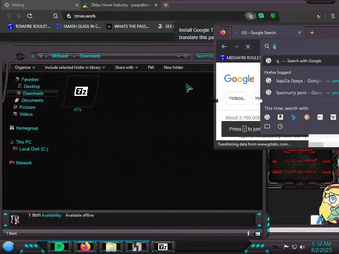Viewport: 339px width, 254px height.
Task: Select the tif.7z archive file
Action: (80, 94)
